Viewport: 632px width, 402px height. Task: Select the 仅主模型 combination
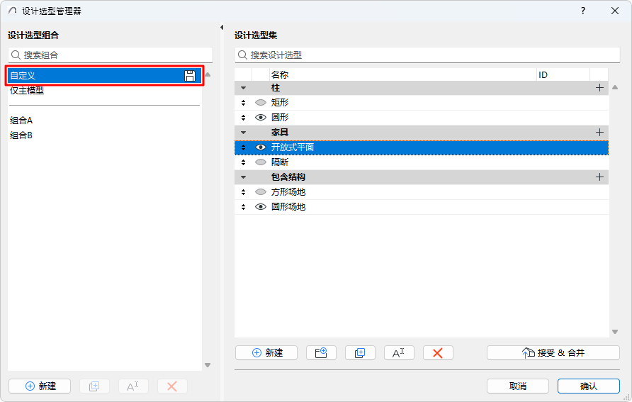pos(104,91)
